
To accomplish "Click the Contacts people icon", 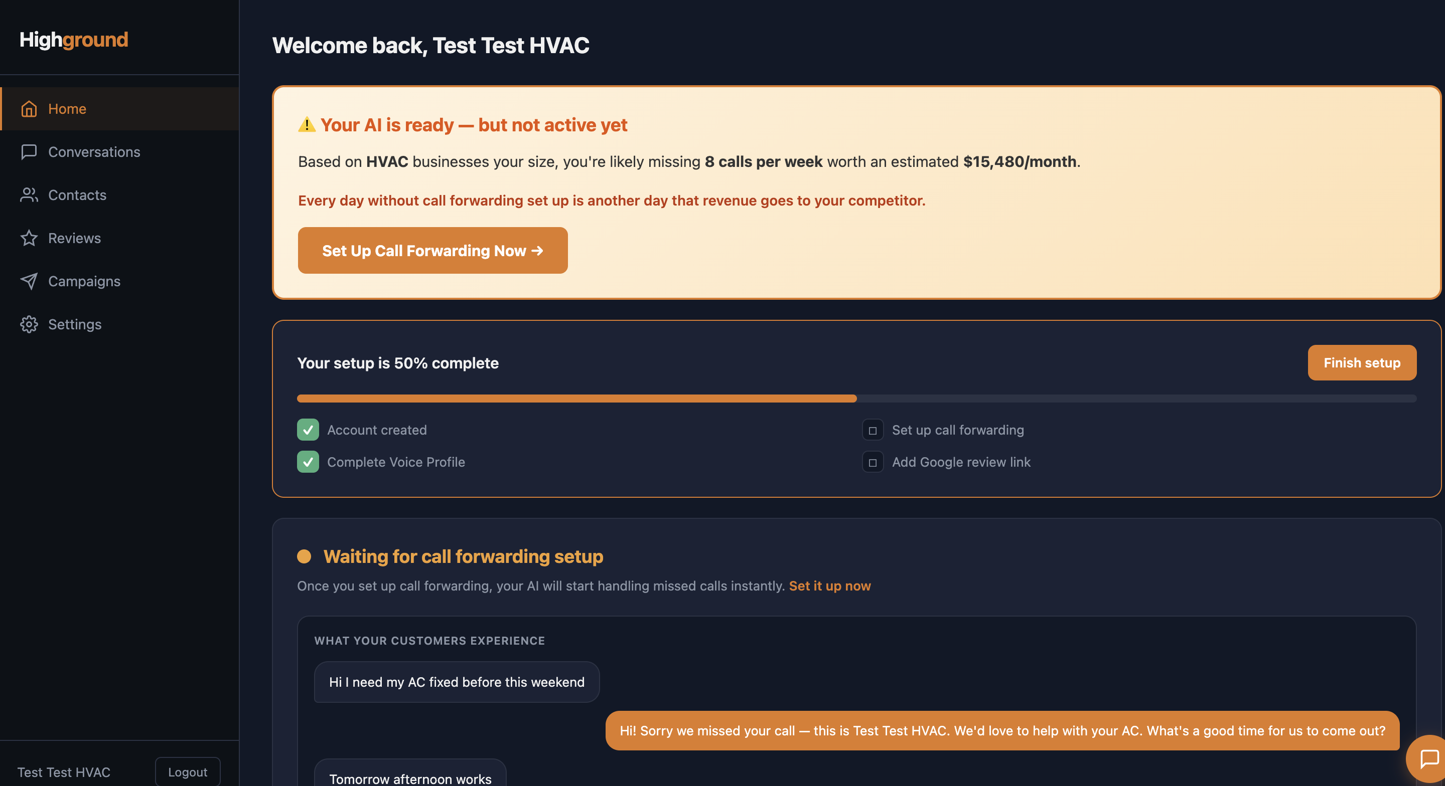I will [29, 195].
